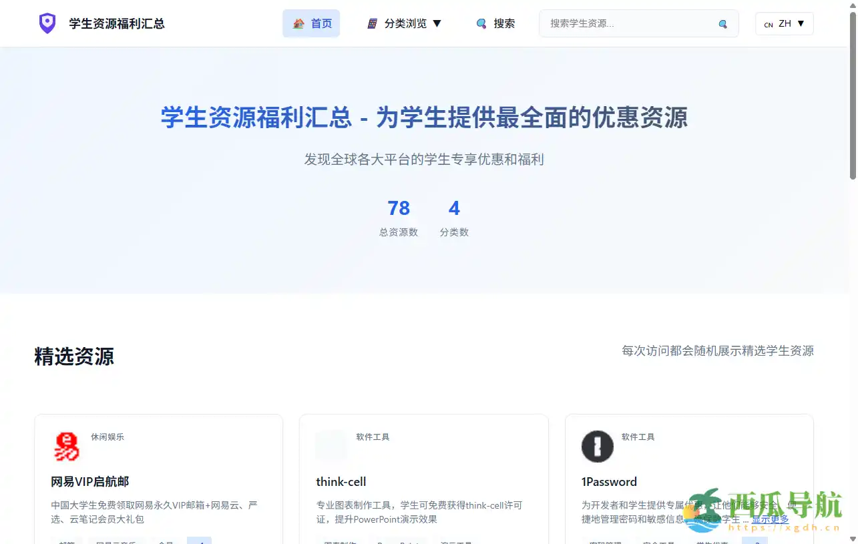The height and width of the screenshot is (544, 858).
Task: Click the 显示更多 link on the 1Password card
Action: pyautogui.click(x=770, y=519)
